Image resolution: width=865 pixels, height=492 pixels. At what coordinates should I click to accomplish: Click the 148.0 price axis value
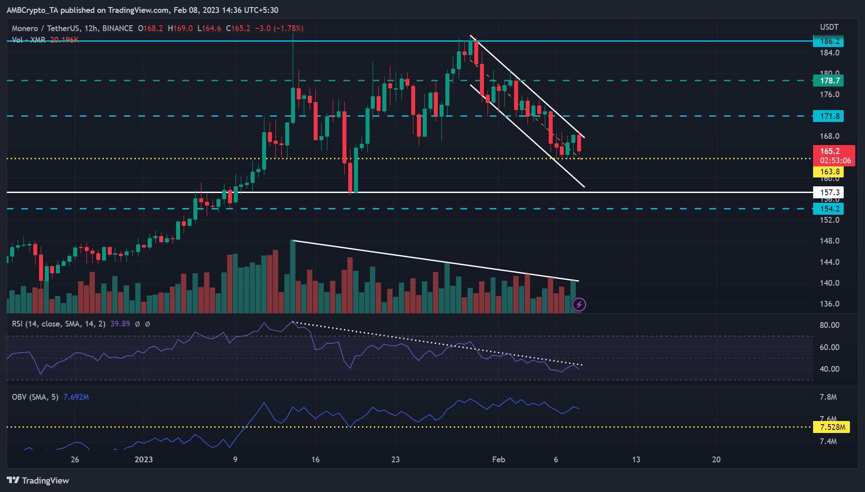click(830, 241)
